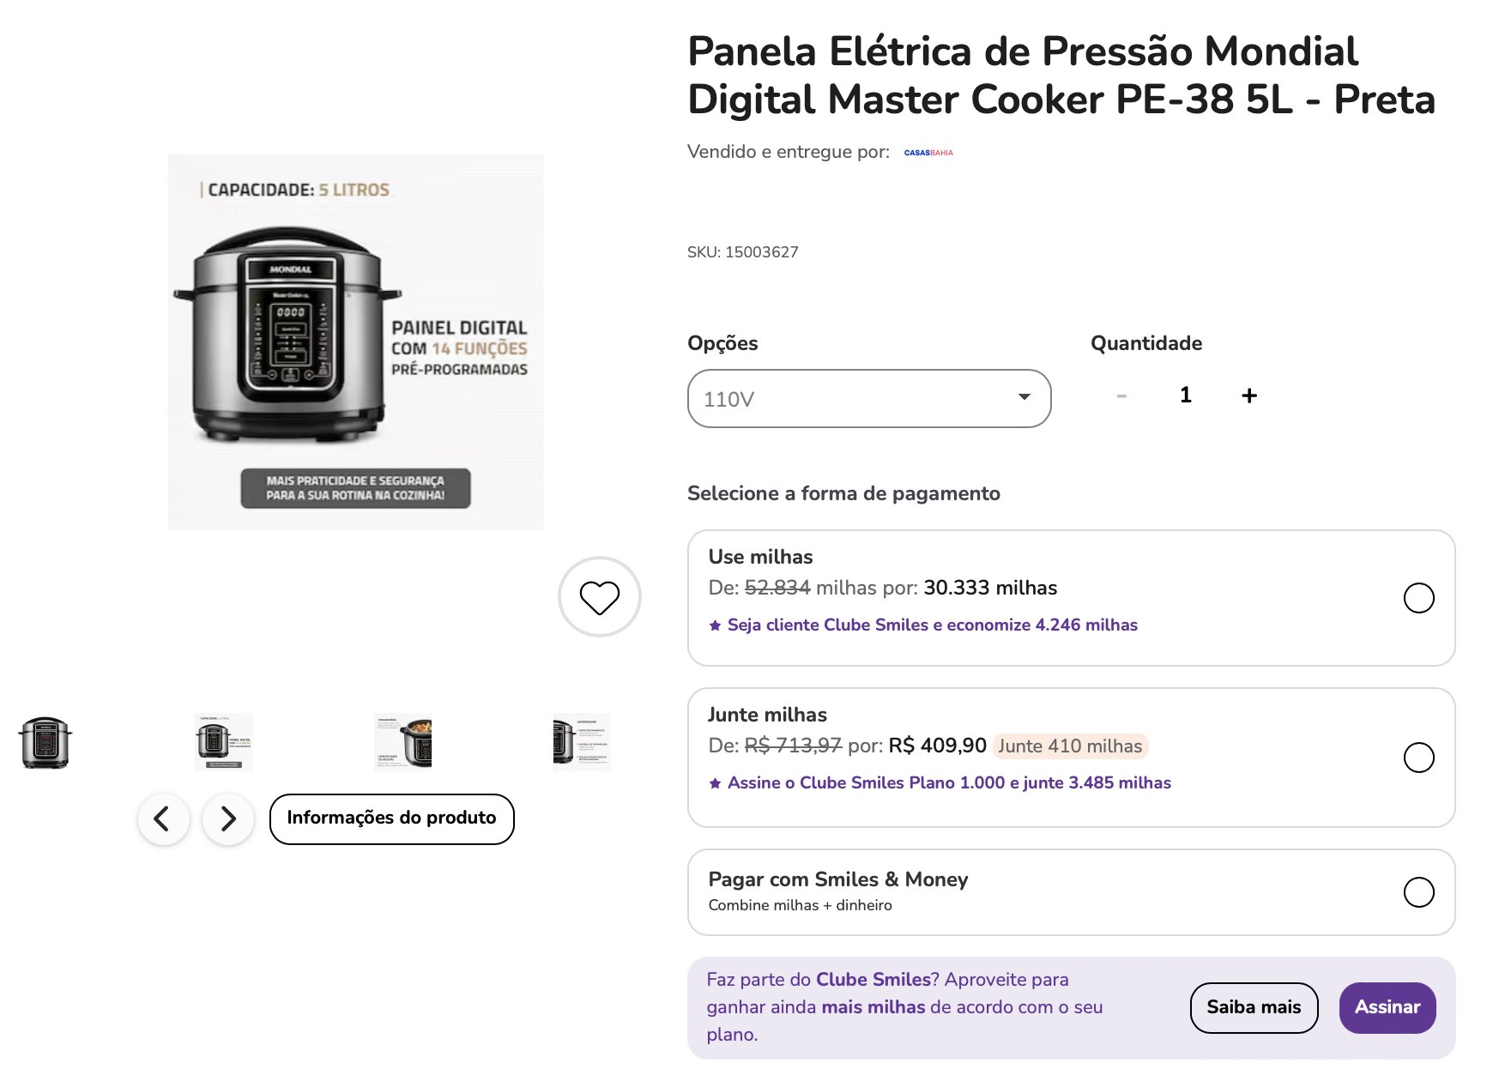1493x1069 pixels.
Task: Select first thumbnail of the pressure cooker front view
Action: (x=45, y=742)
